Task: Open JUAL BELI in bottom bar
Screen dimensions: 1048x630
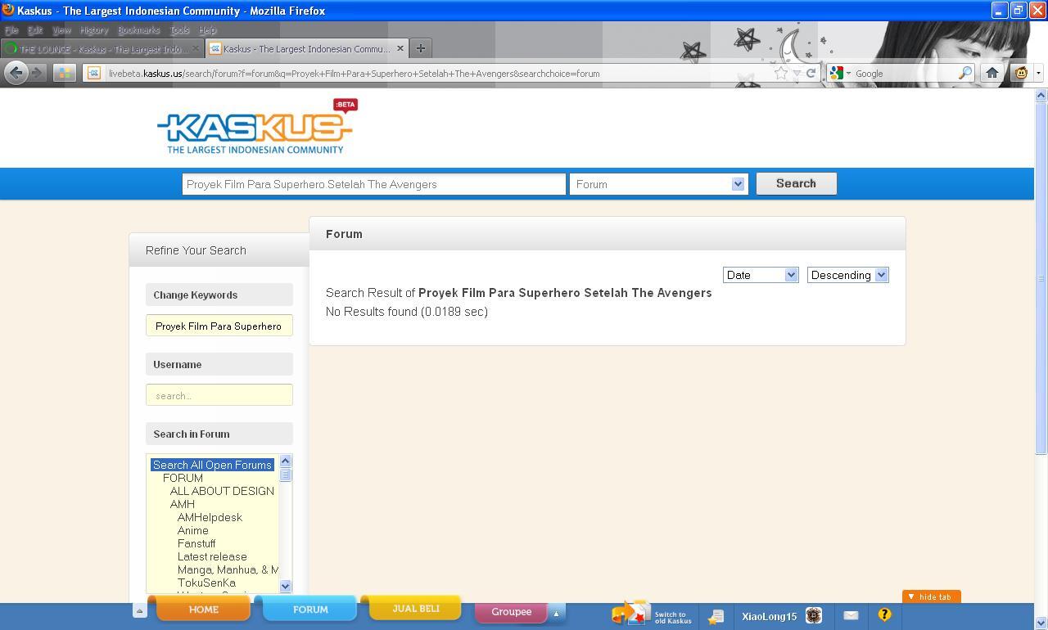Action: [x=415, y=608]
